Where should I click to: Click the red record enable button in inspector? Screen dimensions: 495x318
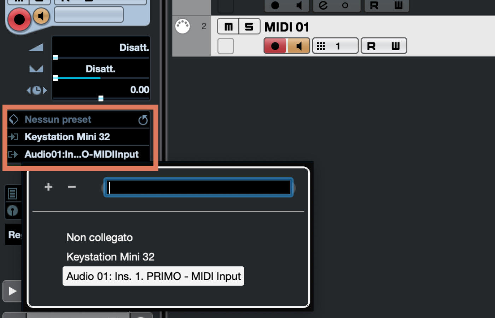click(19, 19)
